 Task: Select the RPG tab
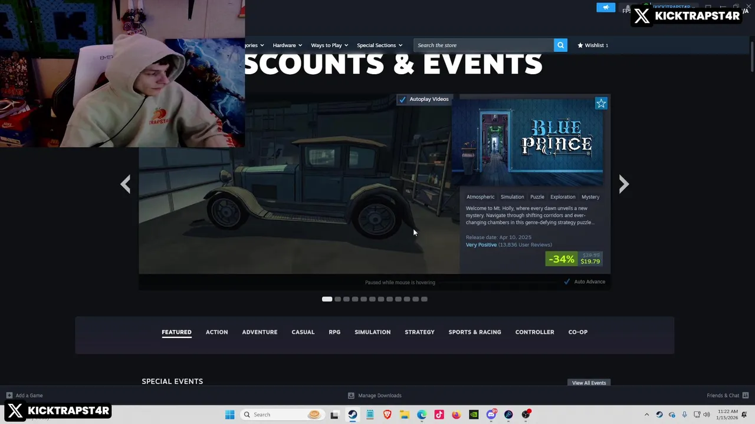tap(334, 332)
